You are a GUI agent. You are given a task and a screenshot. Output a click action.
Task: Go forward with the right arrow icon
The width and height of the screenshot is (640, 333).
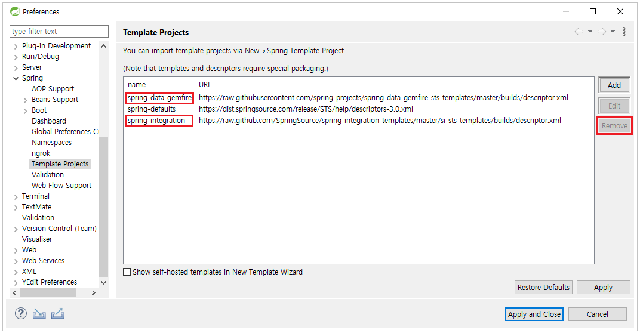tap(602, 32)
